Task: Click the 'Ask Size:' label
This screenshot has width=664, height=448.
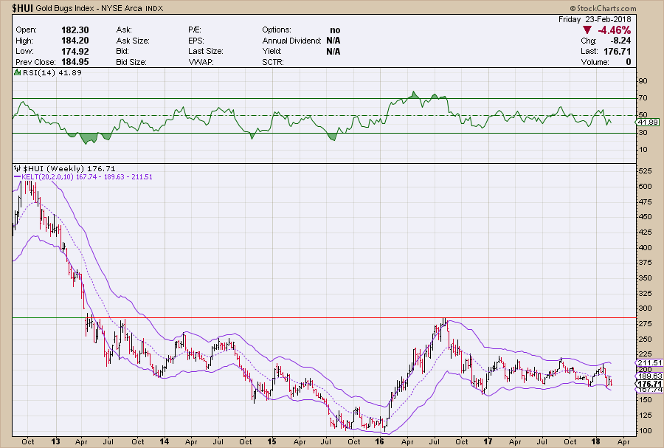Action: pos(133,41)
